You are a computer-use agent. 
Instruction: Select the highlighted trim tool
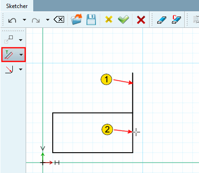(x=9, y=54)
